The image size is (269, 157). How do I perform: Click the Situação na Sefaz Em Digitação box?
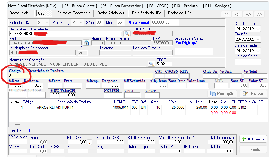pos(194,43)
